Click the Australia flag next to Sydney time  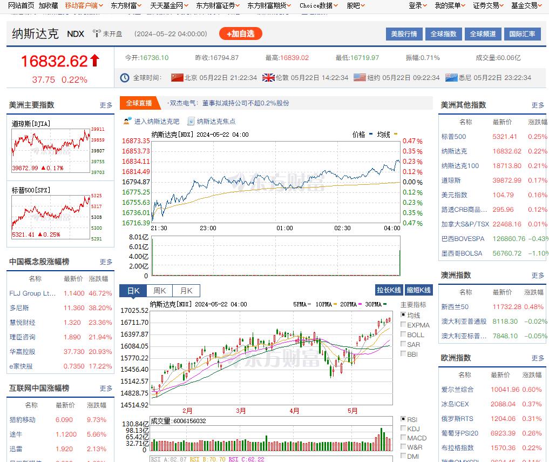(451, 77)
